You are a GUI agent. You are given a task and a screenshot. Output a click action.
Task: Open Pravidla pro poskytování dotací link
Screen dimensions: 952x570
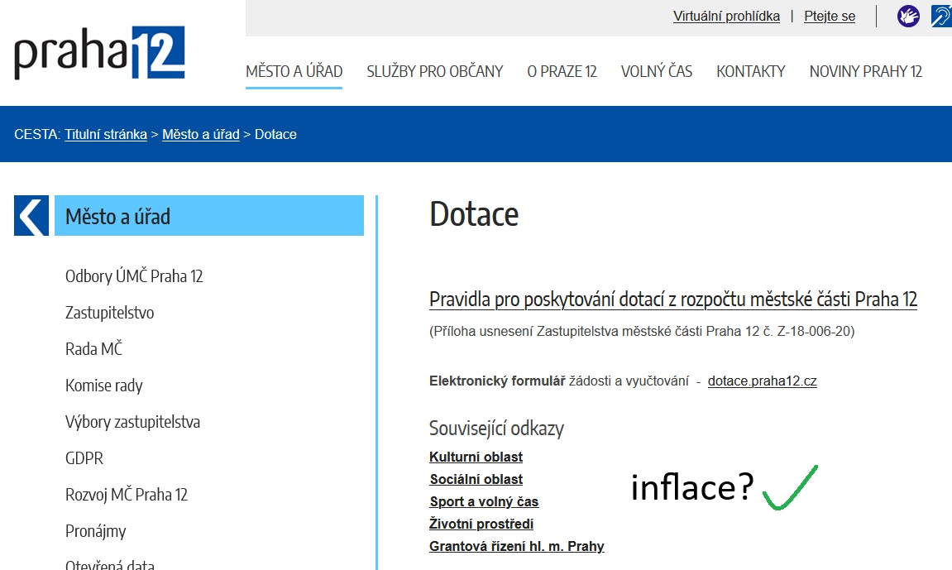pyautogui.click(x=672, y=299)
